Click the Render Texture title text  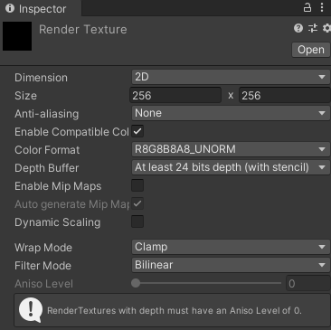[x=83, y=30]
